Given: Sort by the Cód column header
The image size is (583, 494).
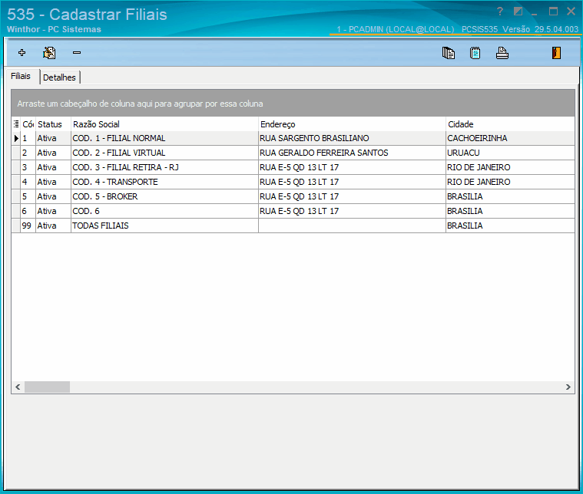Looking at the screenshot, I should pyautogui.click(x=28, y=124).
